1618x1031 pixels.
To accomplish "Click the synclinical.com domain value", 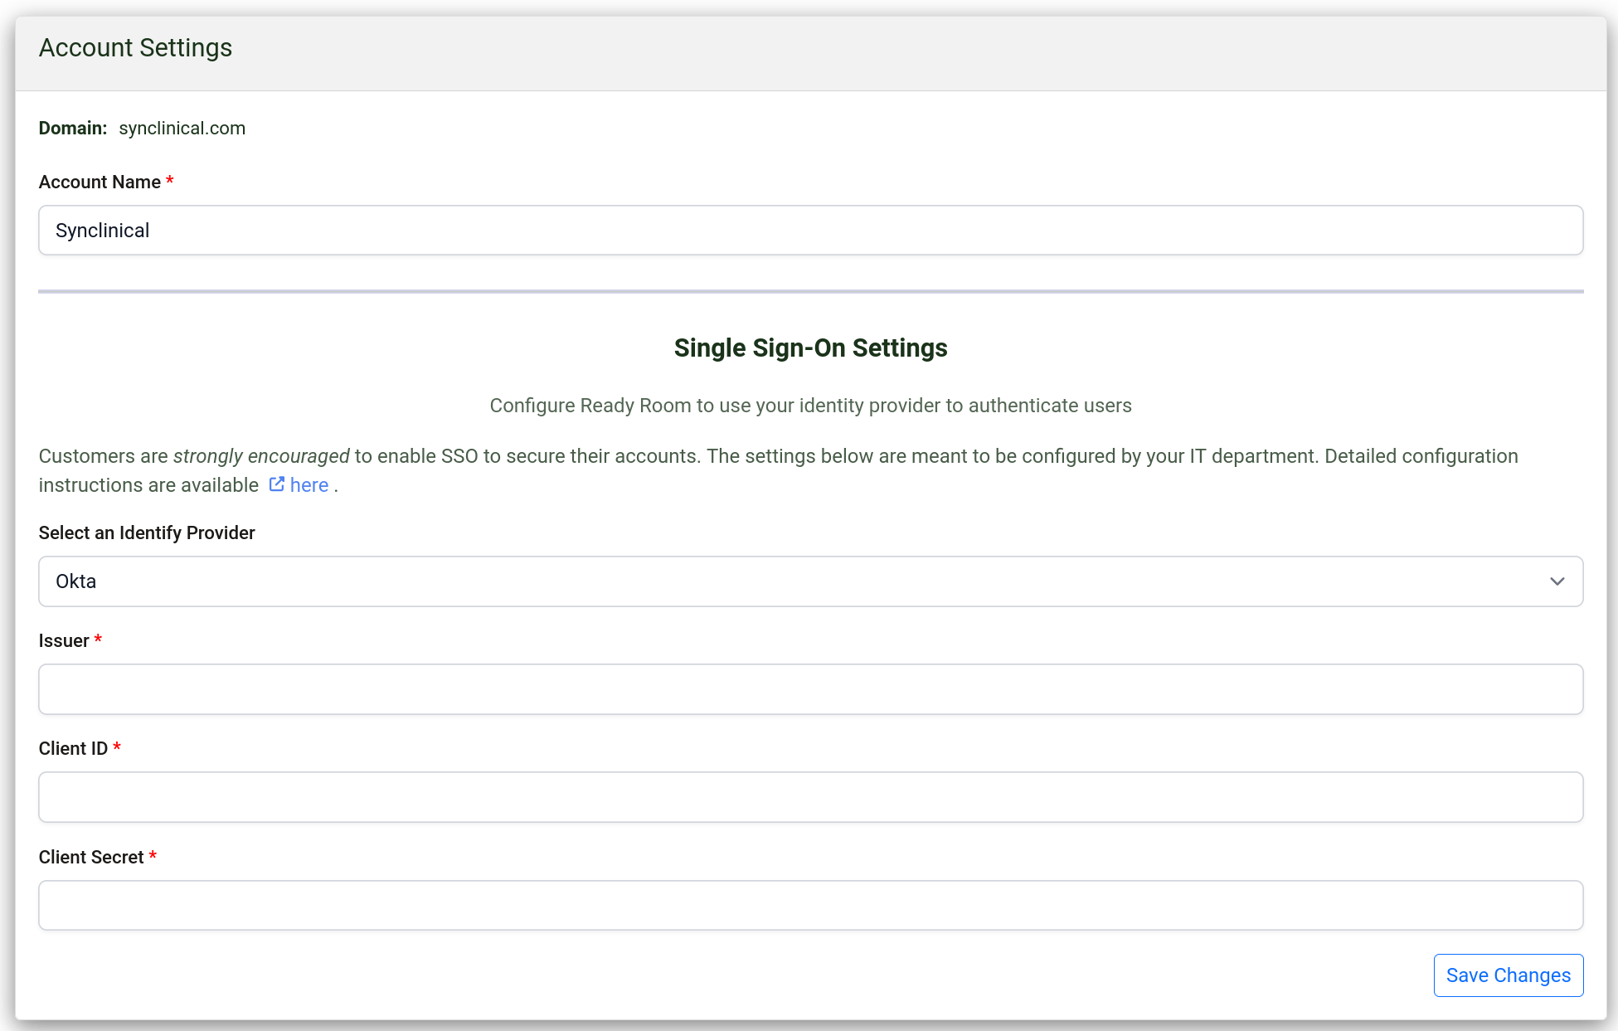I will [182, 129].
